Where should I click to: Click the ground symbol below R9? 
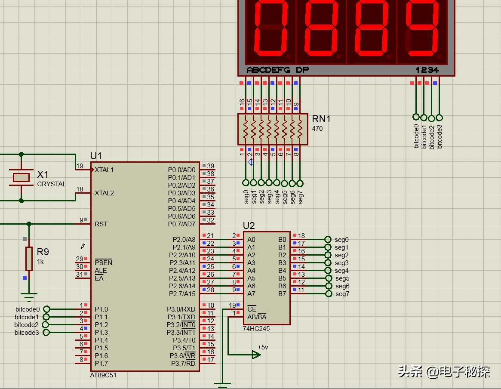[29, 296]
